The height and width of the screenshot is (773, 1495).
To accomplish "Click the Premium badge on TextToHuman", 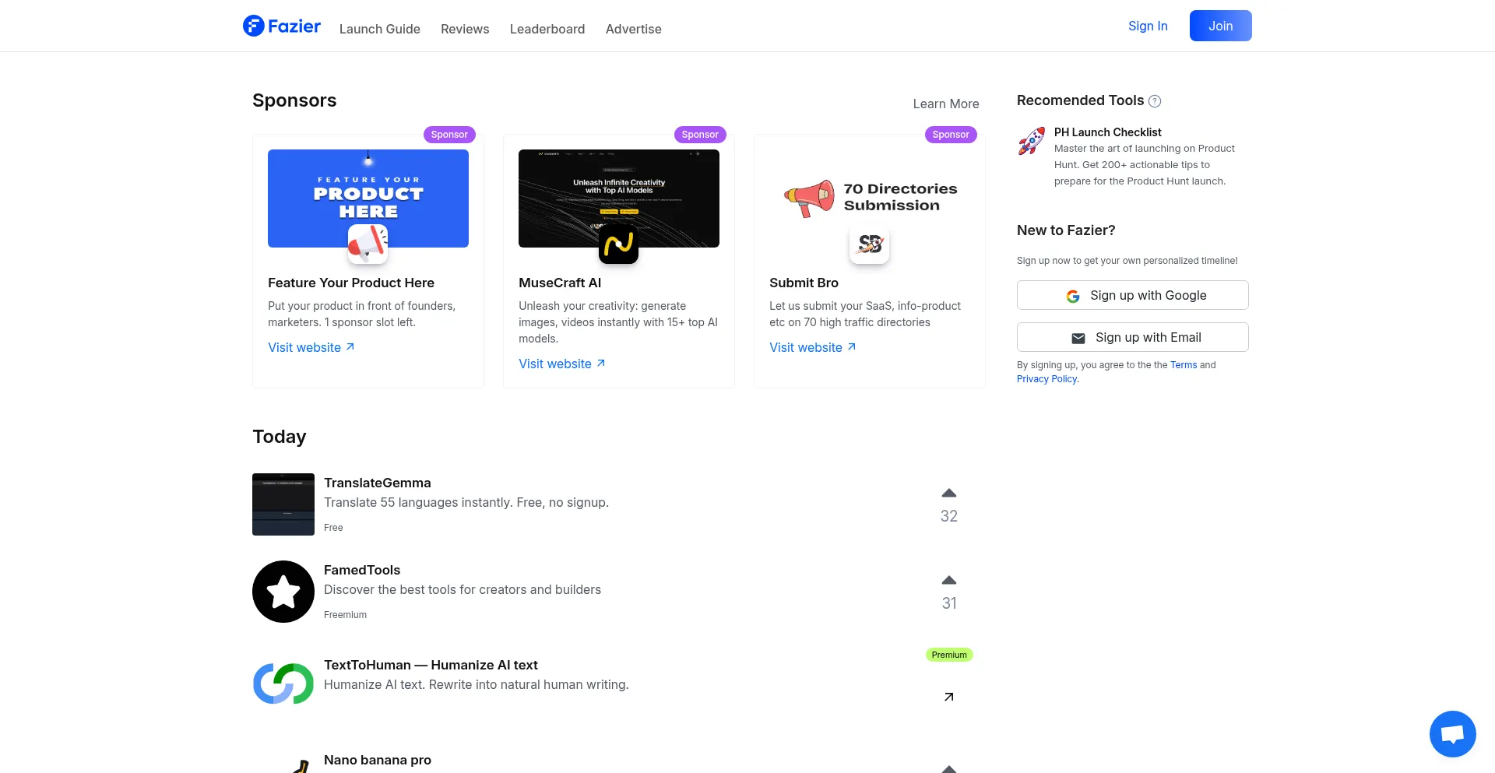I will (x=949, y=655).
